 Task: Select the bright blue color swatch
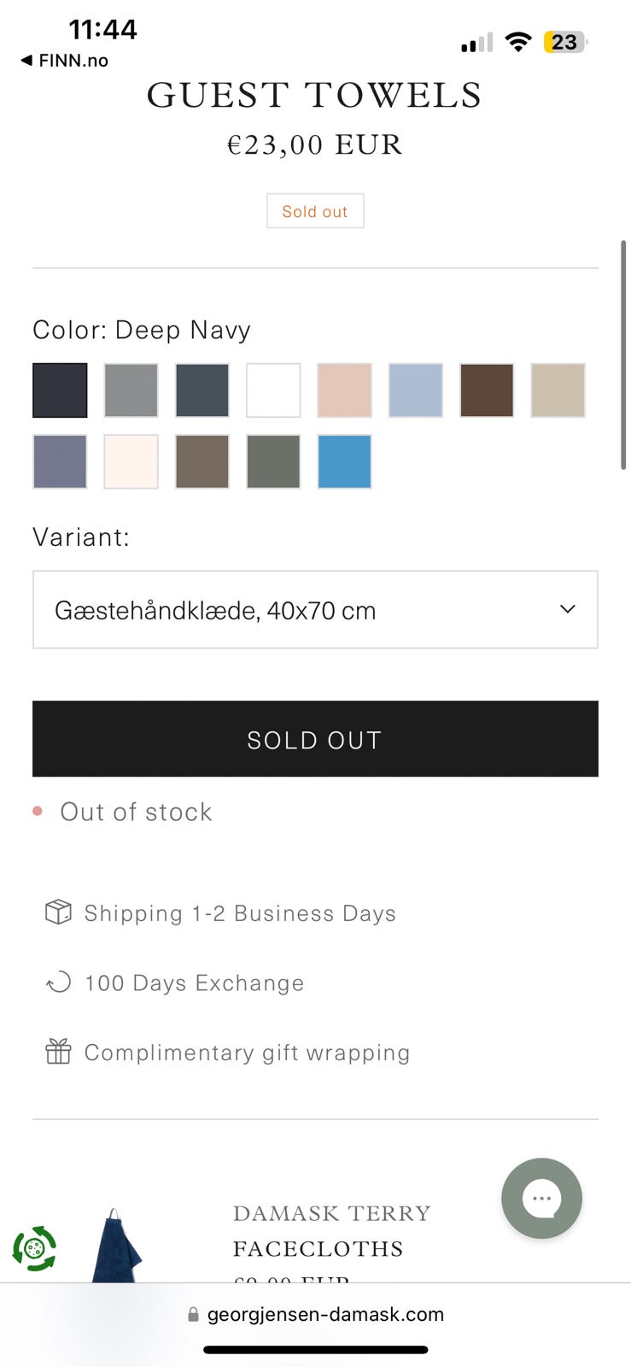pyautogui.click(x=344, y=461)
